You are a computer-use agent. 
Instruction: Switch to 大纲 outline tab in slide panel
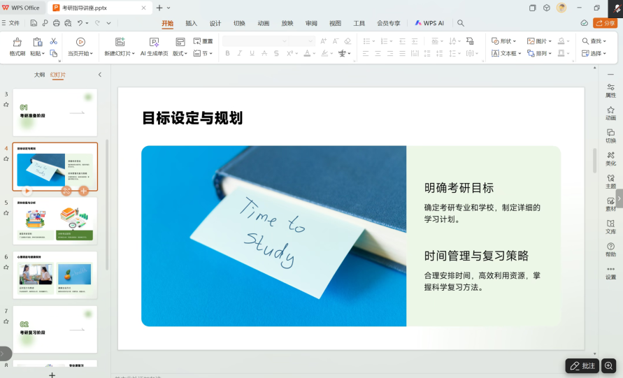click(39, 75)
